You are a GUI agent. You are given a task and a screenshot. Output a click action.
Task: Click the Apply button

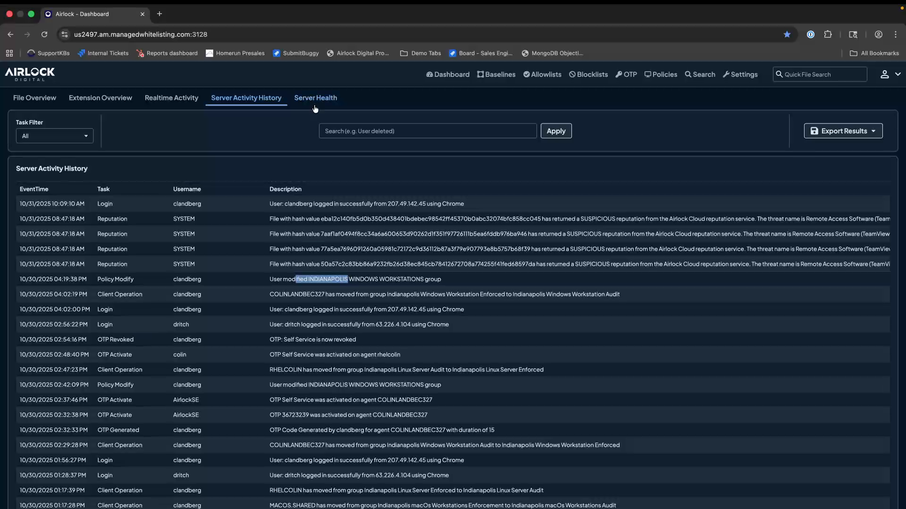coord(556,131)
